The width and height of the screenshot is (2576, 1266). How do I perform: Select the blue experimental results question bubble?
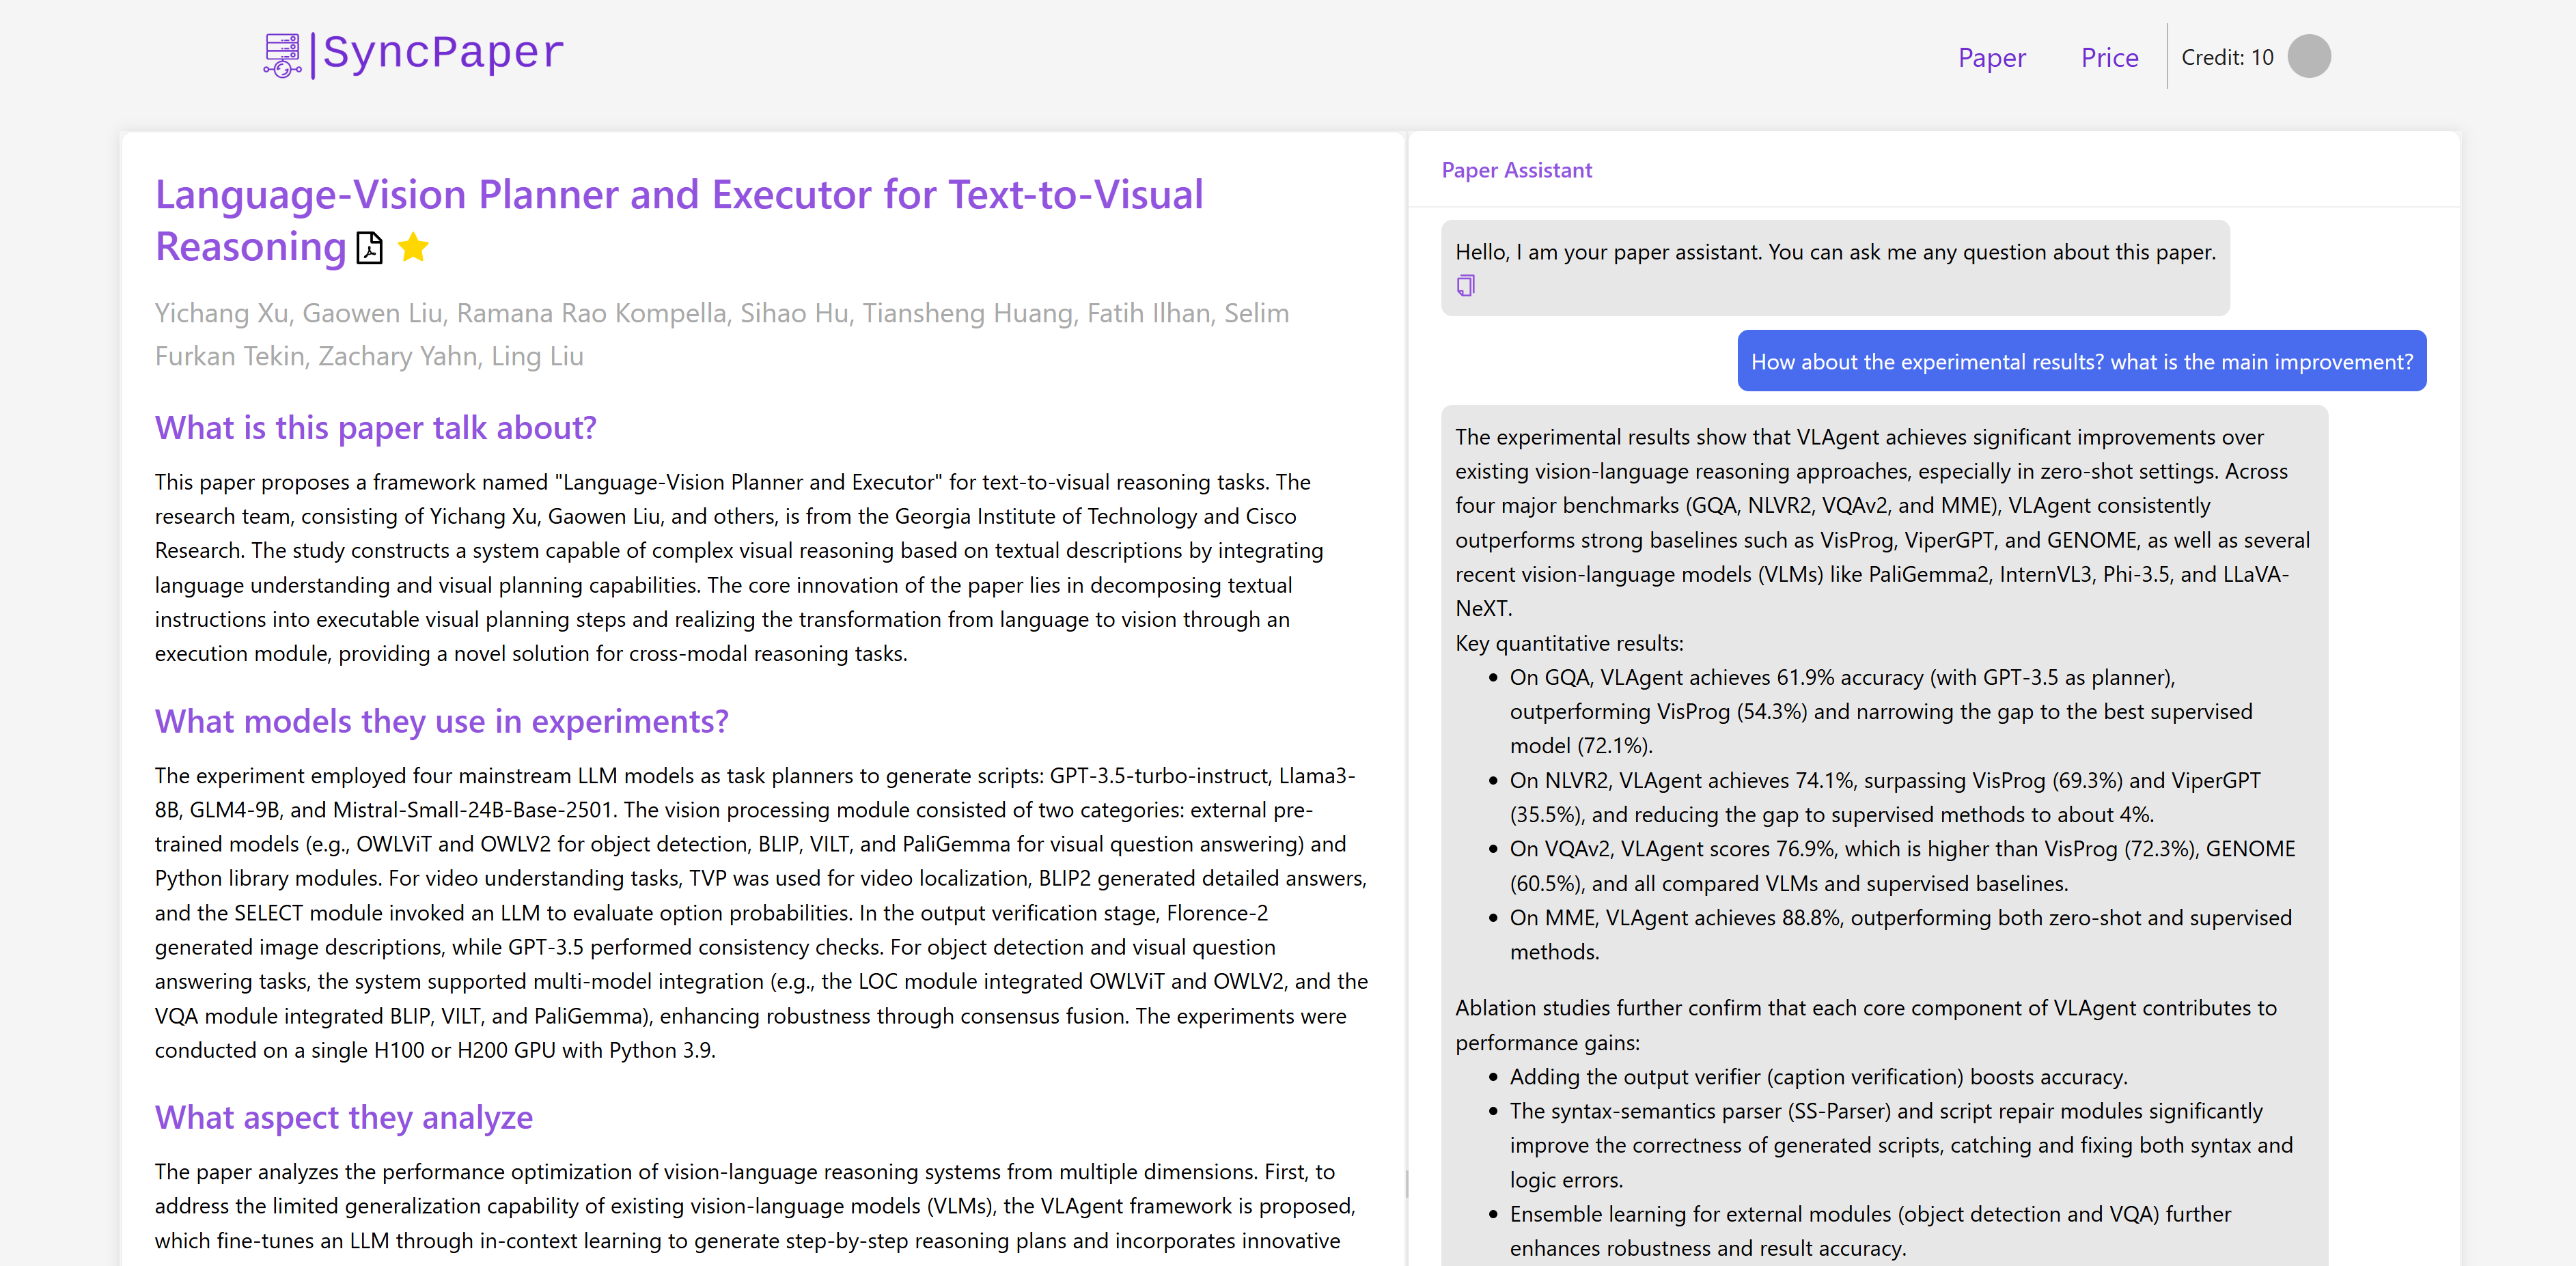pos(2081,362)
